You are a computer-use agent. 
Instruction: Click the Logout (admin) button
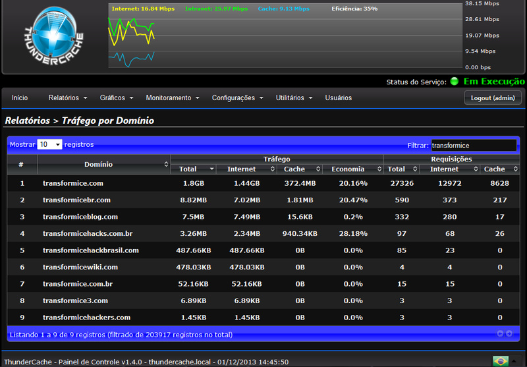[493, 98]
